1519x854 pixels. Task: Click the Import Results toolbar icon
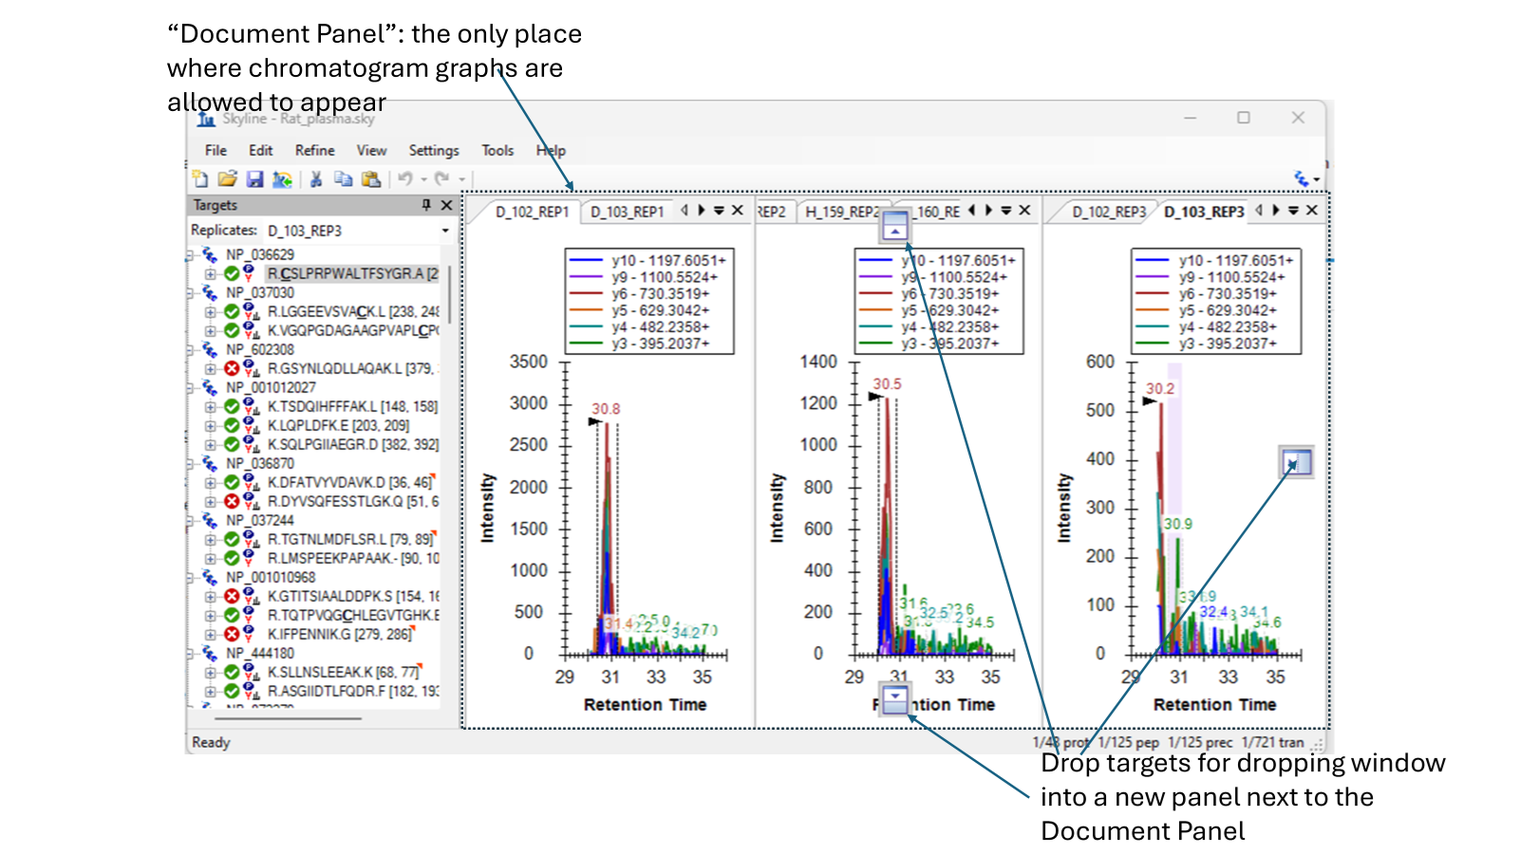(x=282, y=178)
